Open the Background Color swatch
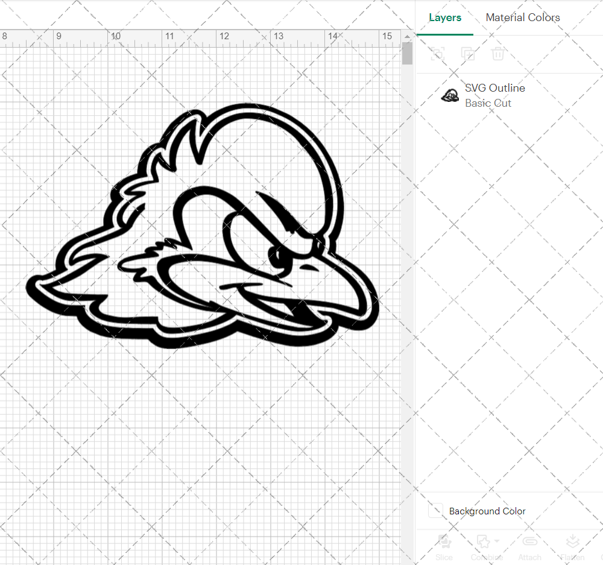This screenshot has height=565, width=603. pos(435,511)
